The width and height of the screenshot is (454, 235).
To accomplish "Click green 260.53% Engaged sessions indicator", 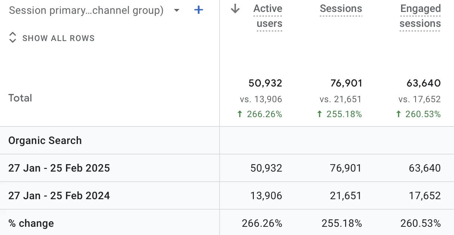I will tap(418, 114).
